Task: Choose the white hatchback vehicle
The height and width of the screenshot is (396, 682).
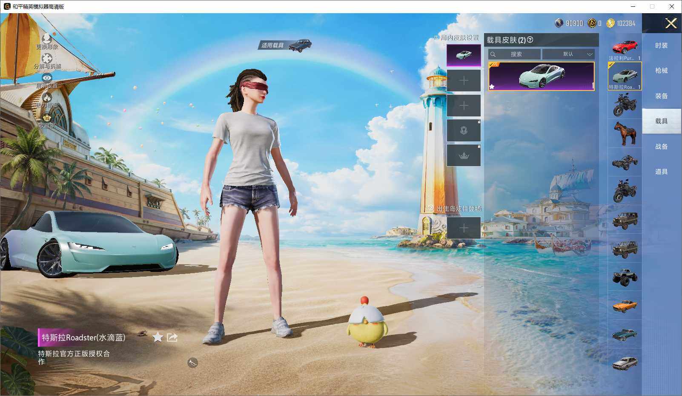Action: tap(625, 363)
